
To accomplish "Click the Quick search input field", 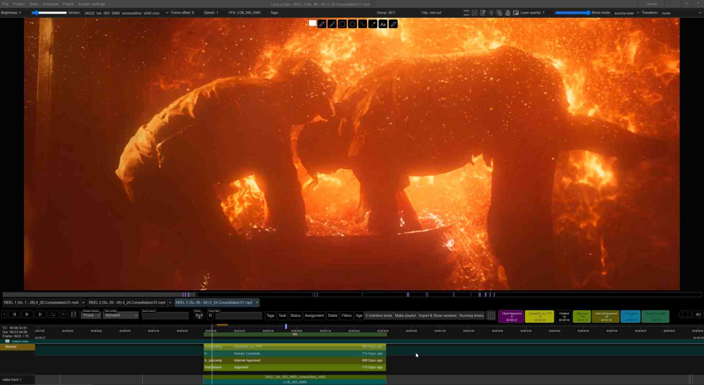I will (165, 315).
